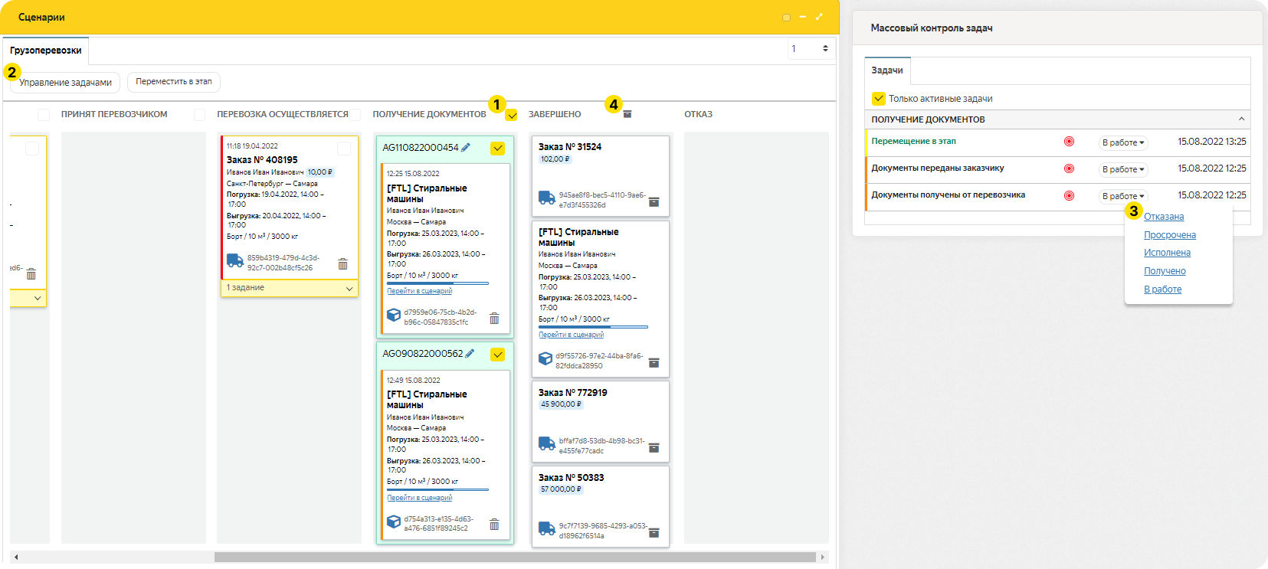
Task: Click archive icon in ЗАВЕРШЕНО column header
Action: pyautogui.click(x=627, y=114)
